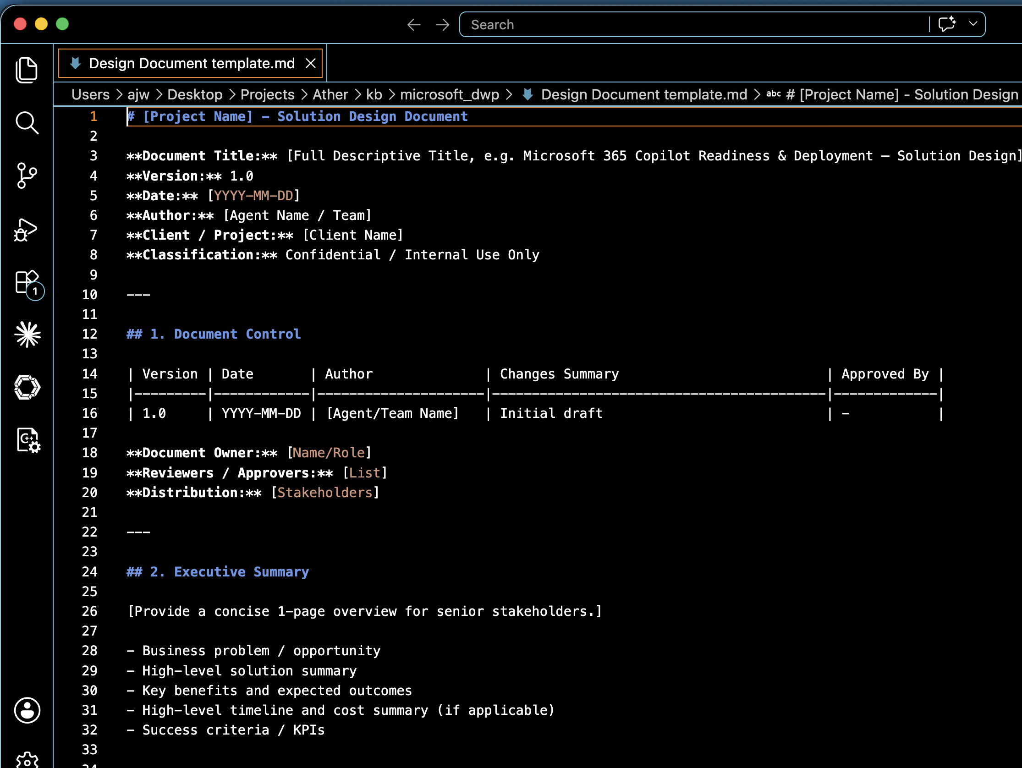
Task: Open the Manage gear icon
Action: tap(27, 760)
